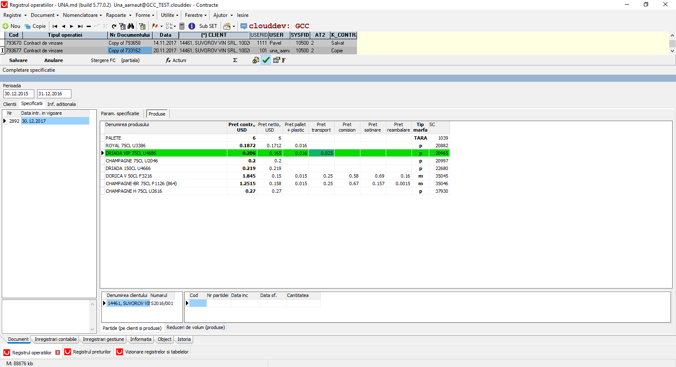Click the checklist options toolbar icon
This screenshot has height=367, width=676.
click(169, 26)
